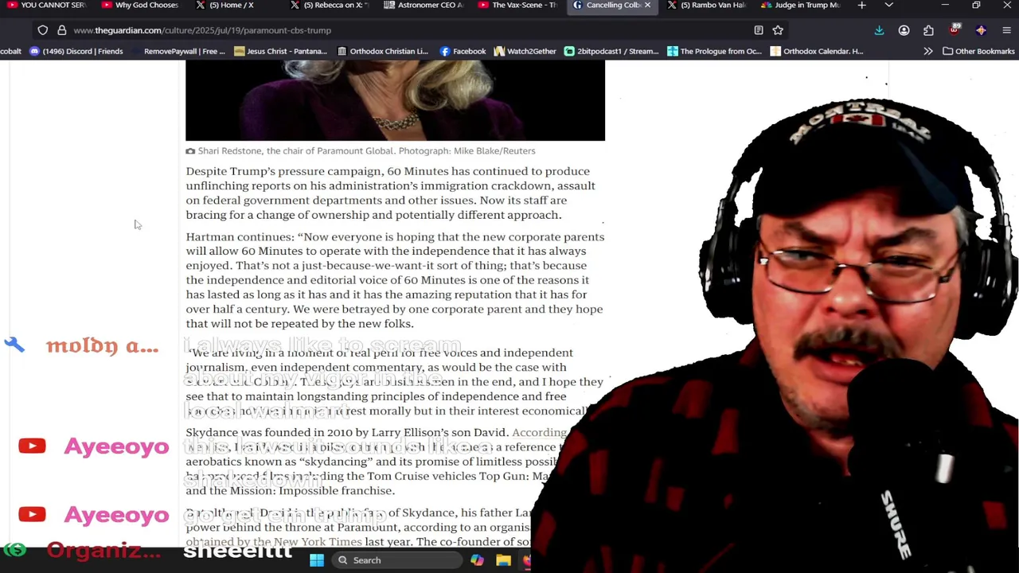1019x573 pixels.
Task: Launch Copilot from the taskbar
Action: pyautogui.click(x=477, y=560)
